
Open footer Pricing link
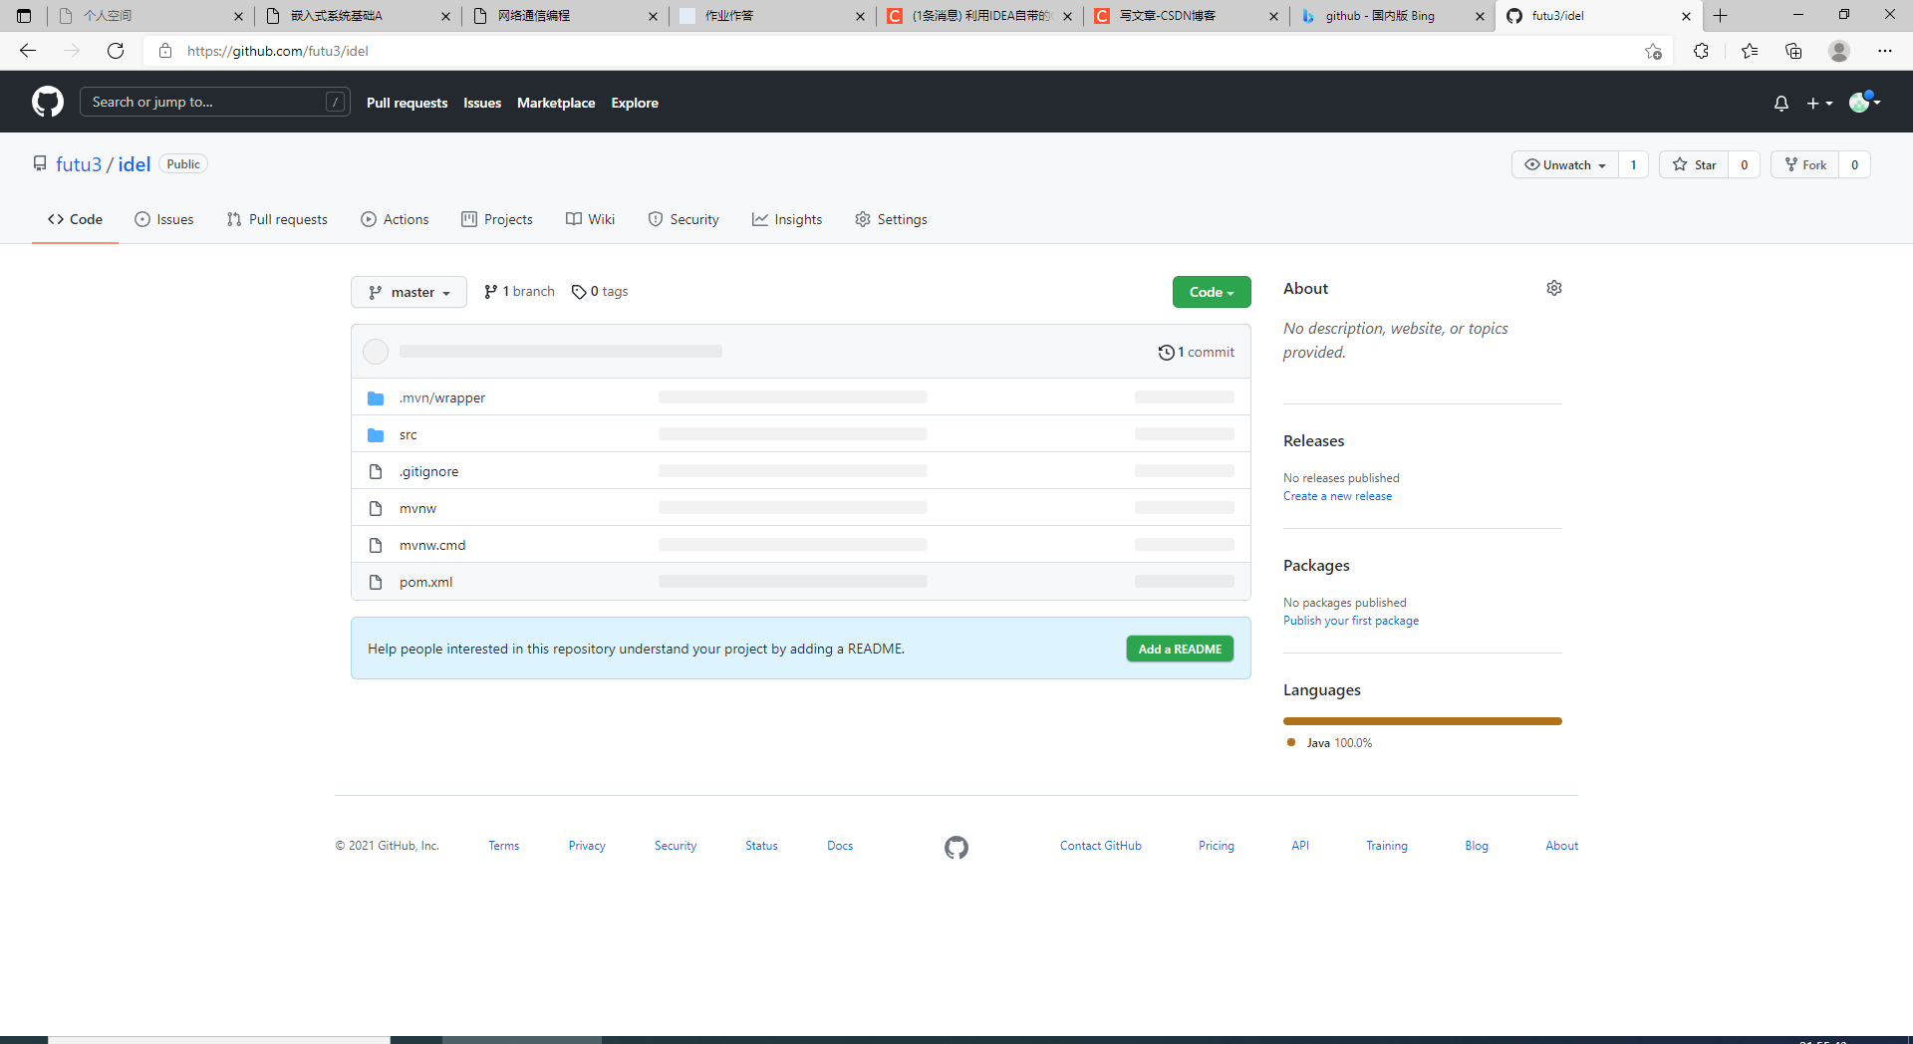click(1217, 846)
